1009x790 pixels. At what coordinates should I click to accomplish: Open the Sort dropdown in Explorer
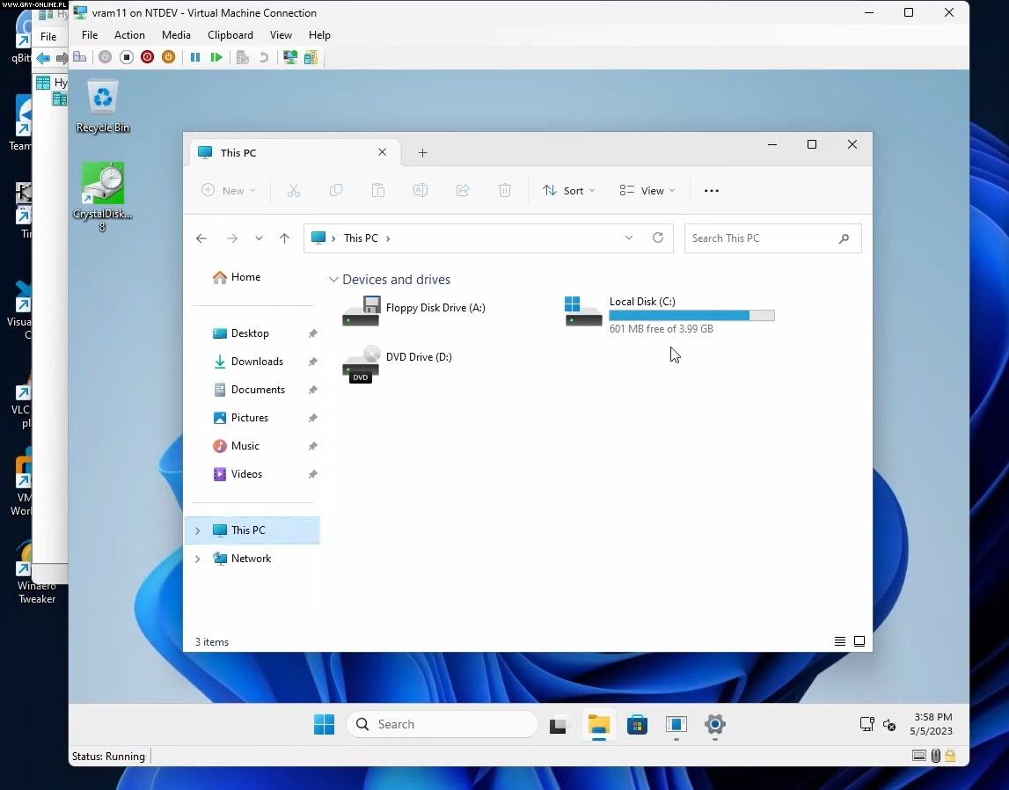point(568,191)
